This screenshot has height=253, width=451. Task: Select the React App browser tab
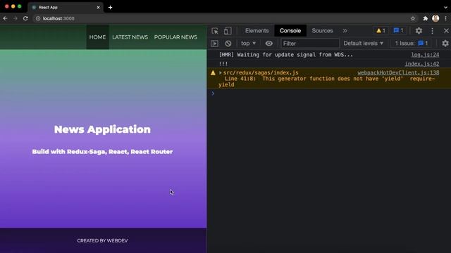pyautogui.click(x=66, y=8)
